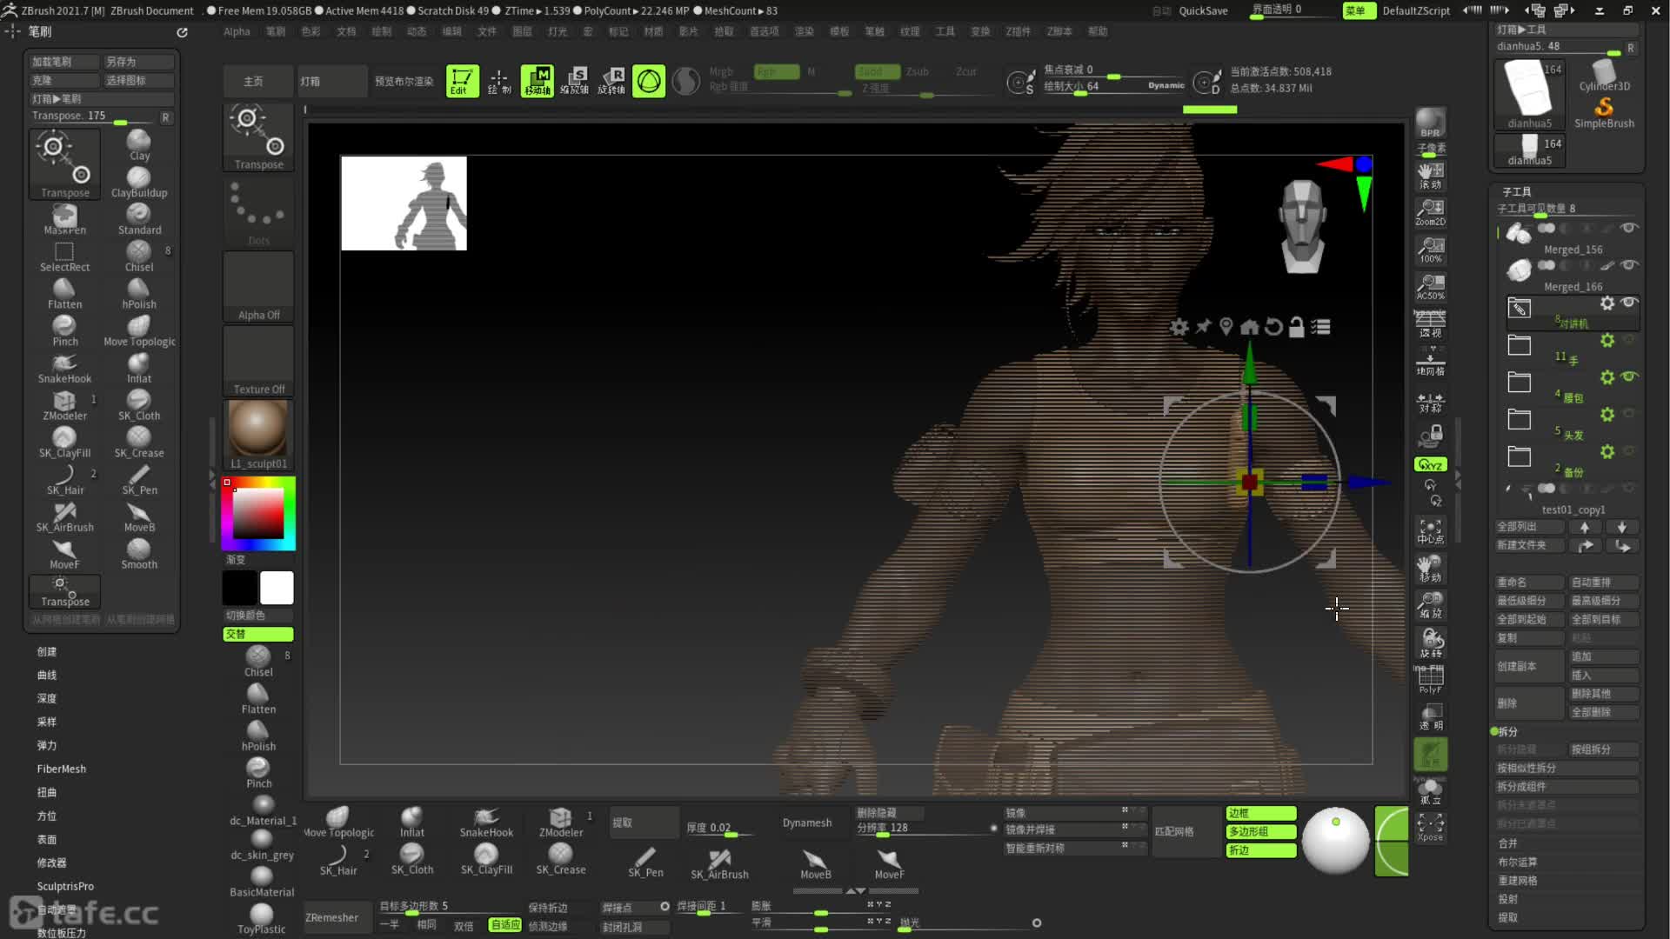This screenshot has width=1670, height=939.
Task: Select the MaskPen brush
Action: click(64, 219)
